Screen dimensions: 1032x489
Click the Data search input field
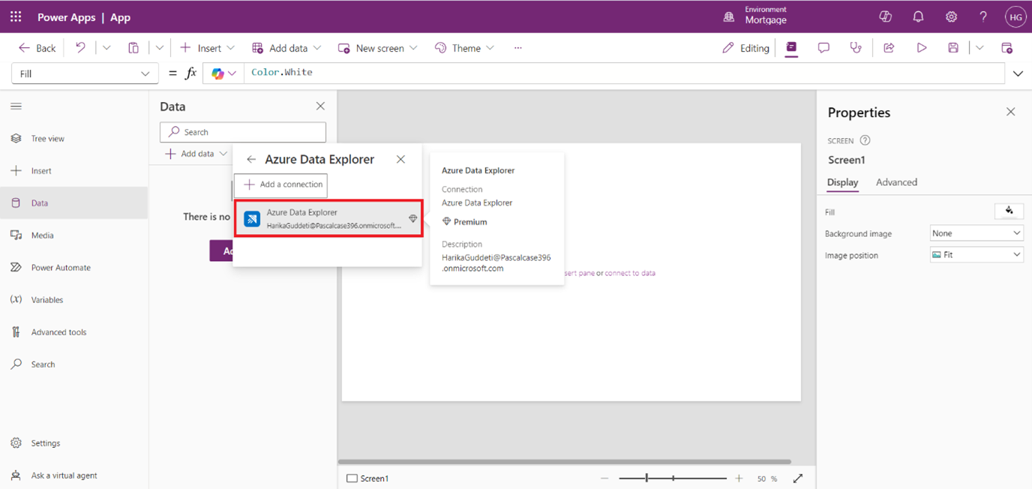tap(243, 132)
